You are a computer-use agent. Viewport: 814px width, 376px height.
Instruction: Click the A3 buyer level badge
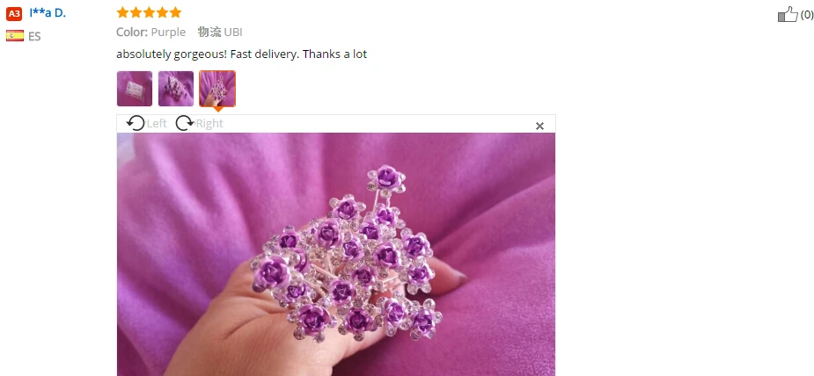click(x=14, y=13)
